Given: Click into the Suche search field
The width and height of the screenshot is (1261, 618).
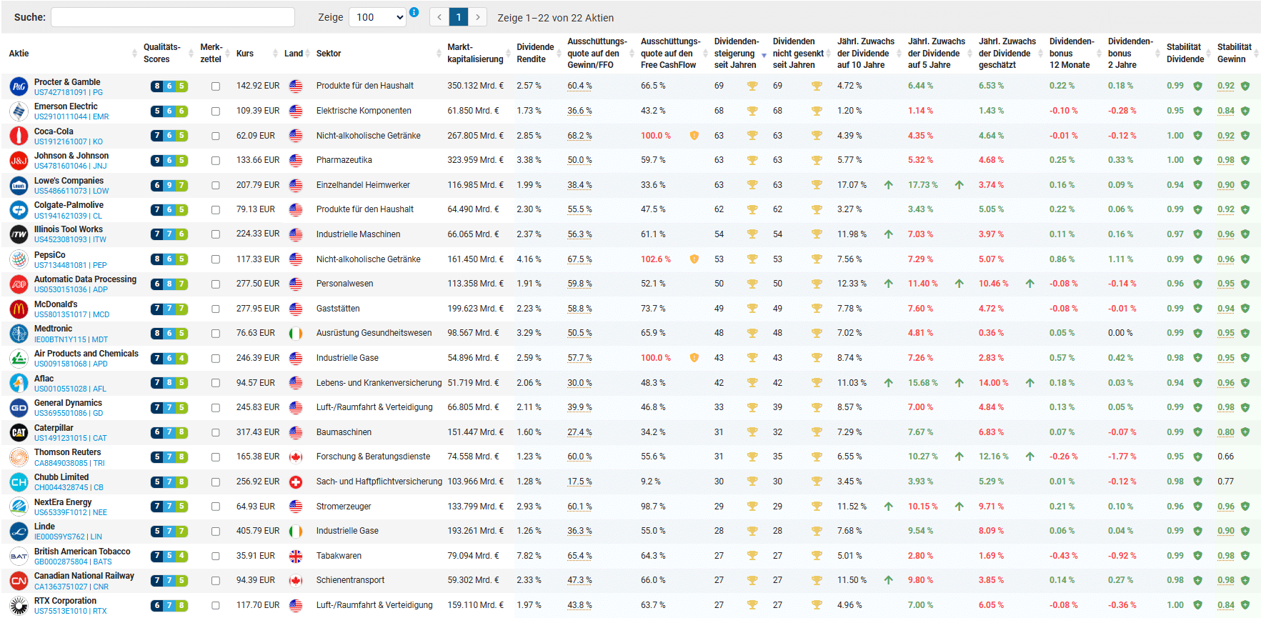Looking at the screenshot, I should pos(173,17).
